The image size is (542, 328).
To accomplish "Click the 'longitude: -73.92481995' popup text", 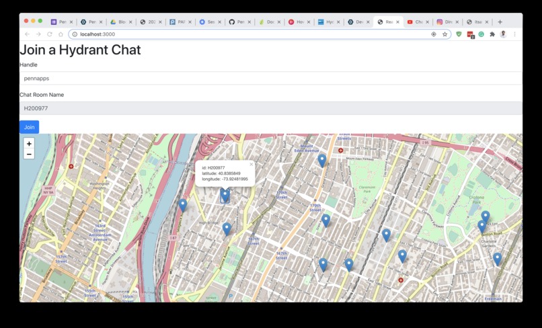I will (x=225, y=179).
